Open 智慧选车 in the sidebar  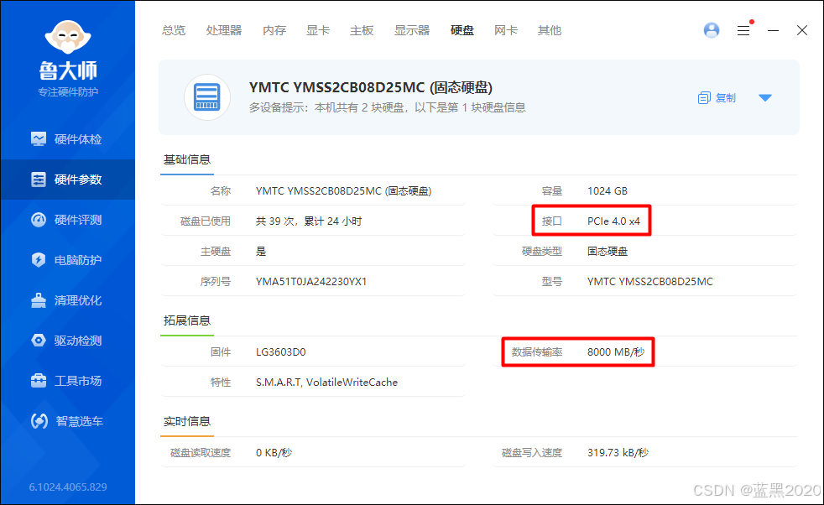point(67,421)
